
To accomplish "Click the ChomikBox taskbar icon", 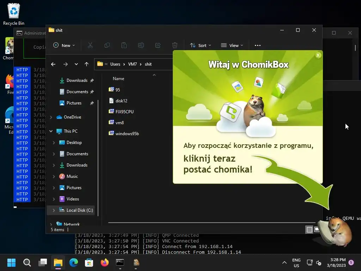I will [x=136, y=263].
